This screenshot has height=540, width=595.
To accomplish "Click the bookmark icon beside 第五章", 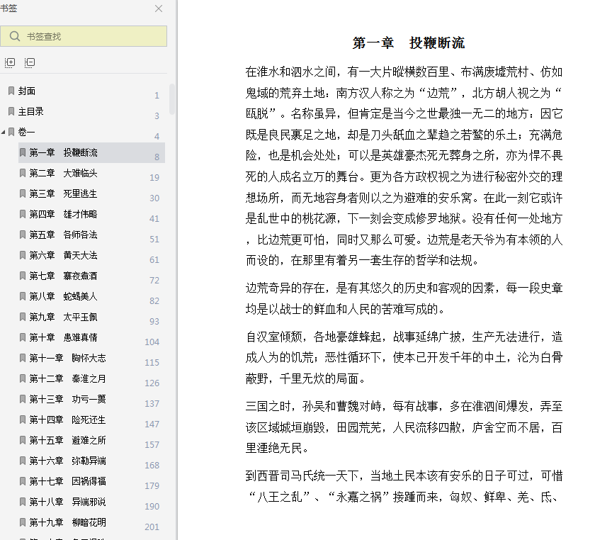I will [23, 235].
